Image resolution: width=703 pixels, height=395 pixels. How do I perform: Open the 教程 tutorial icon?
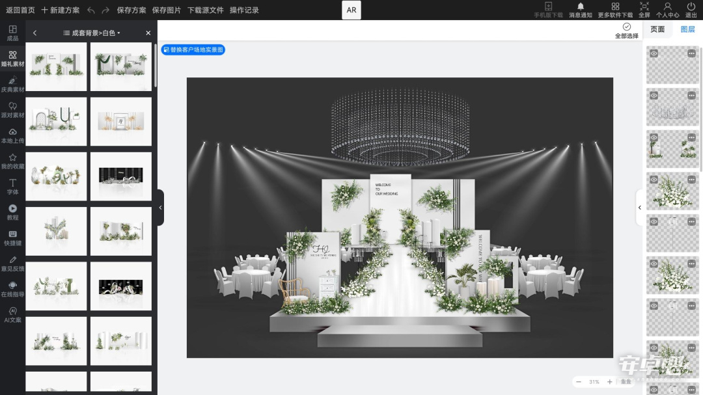[12, 212]
